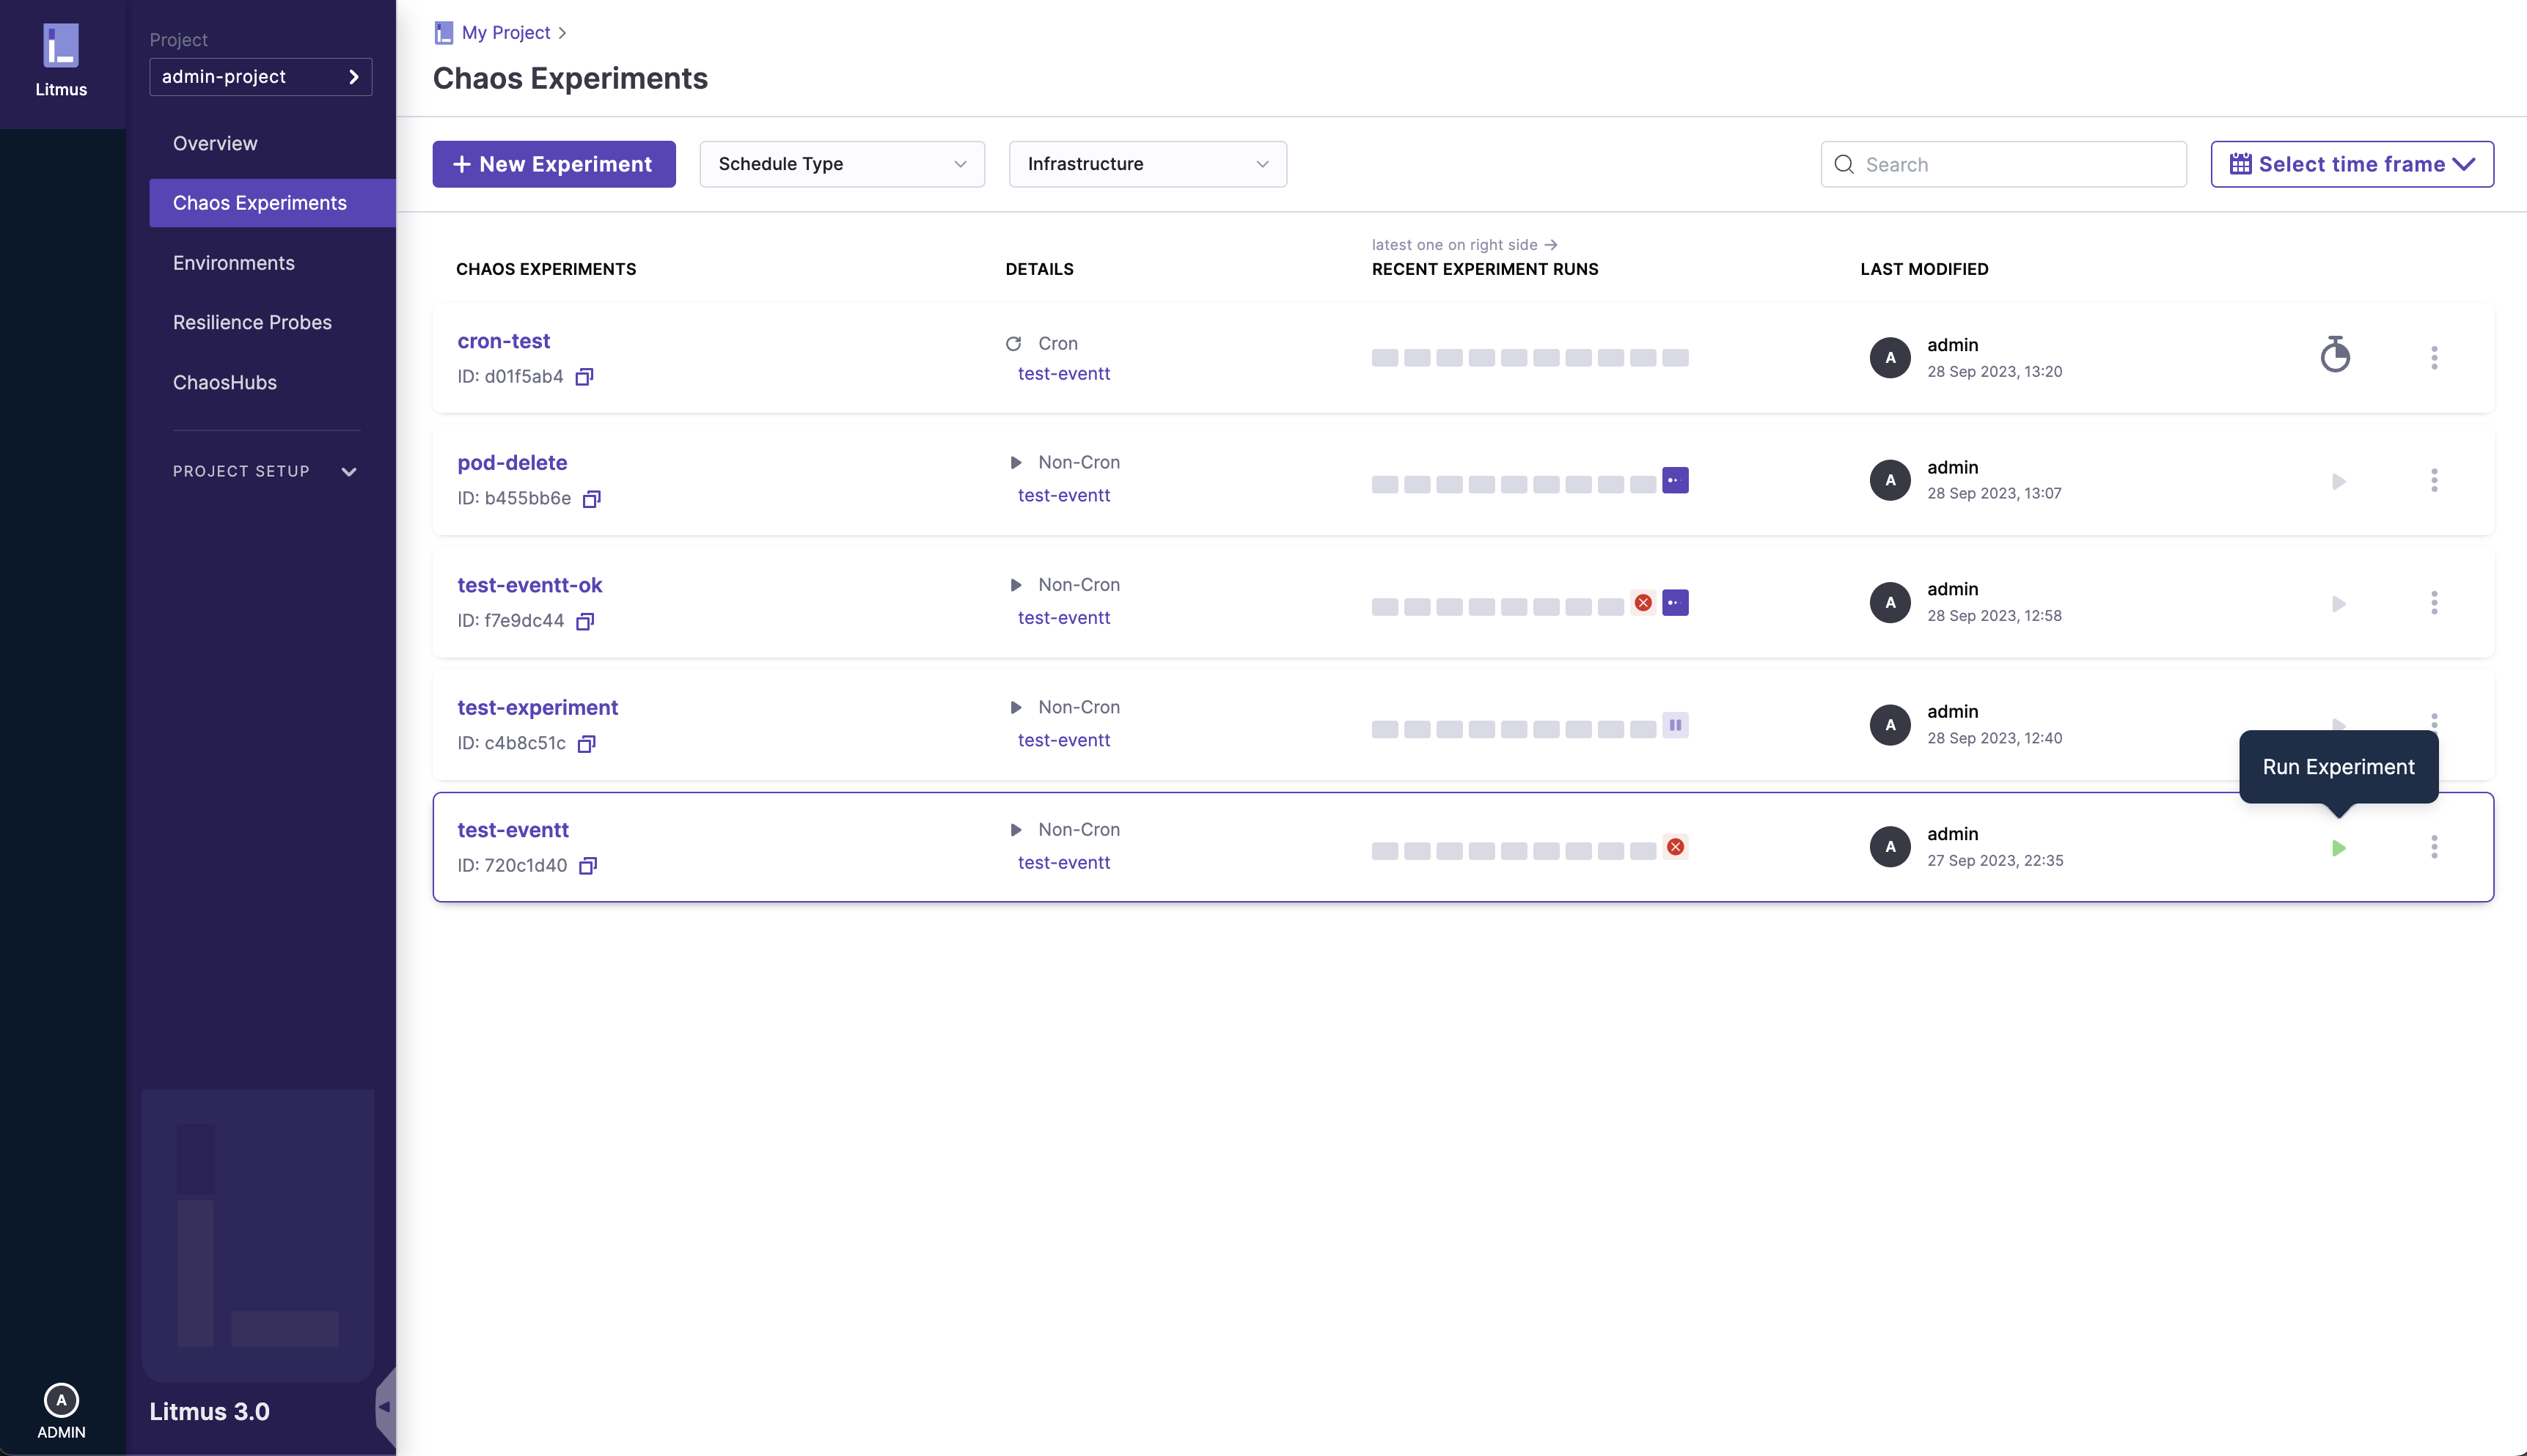
Task: Collapse the sidebar using the arrow handle
Action: pos(384,1406)
